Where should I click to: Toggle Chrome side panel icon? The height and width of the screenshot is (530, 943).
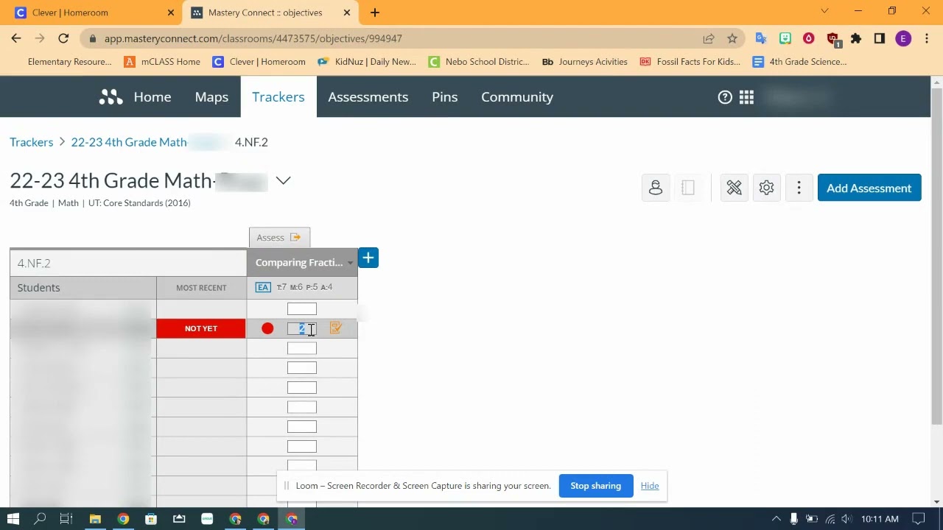880,38
